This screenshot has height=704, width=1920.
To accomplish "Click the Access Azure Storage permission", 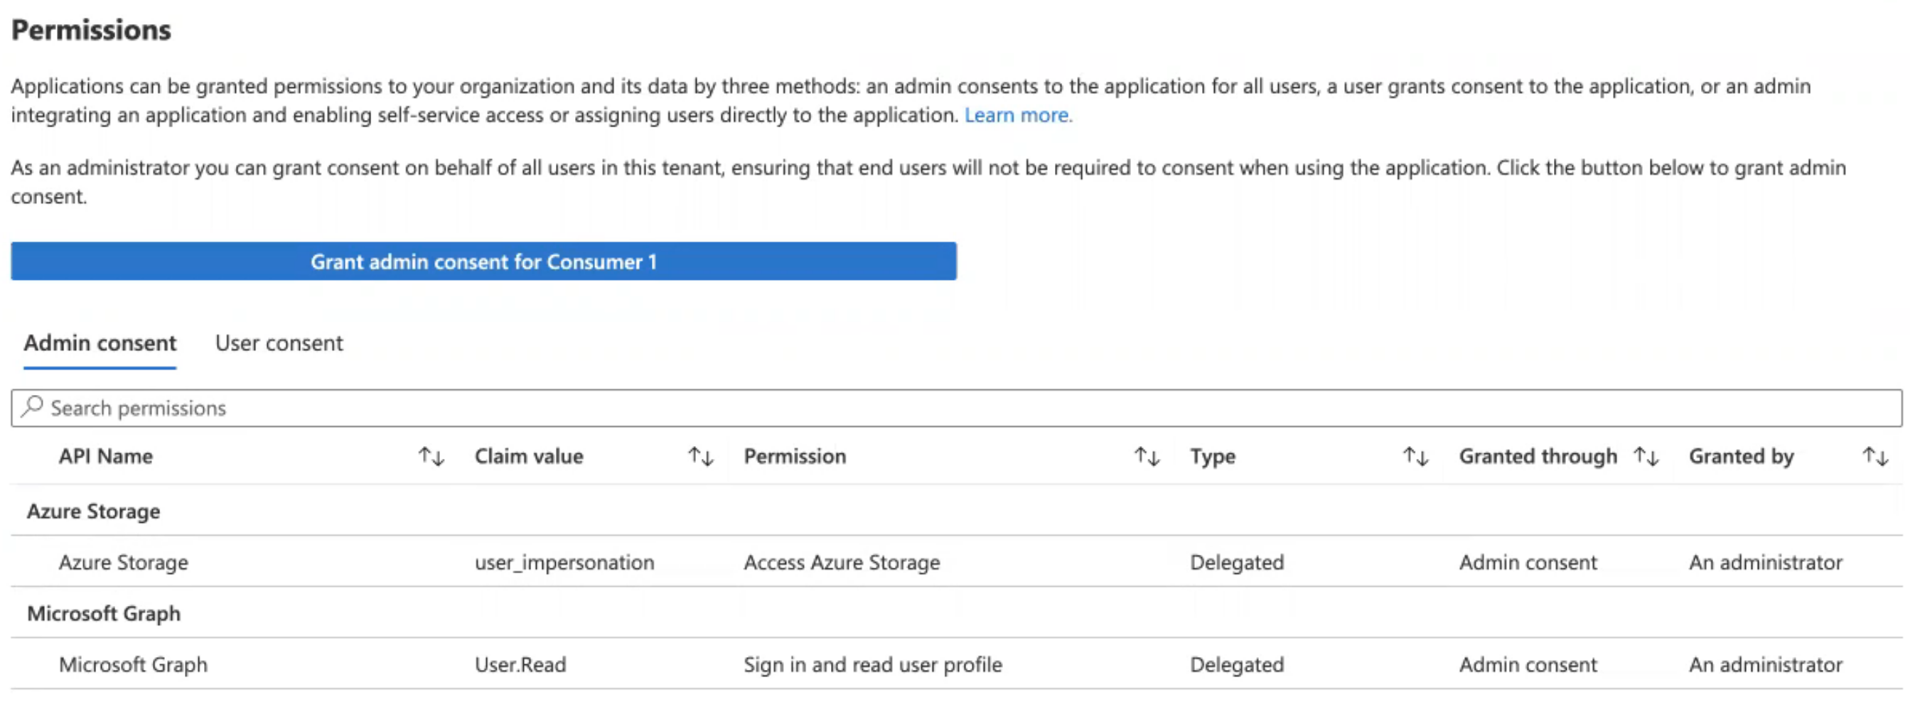I will pyautogui.click(x=842, y=563).
